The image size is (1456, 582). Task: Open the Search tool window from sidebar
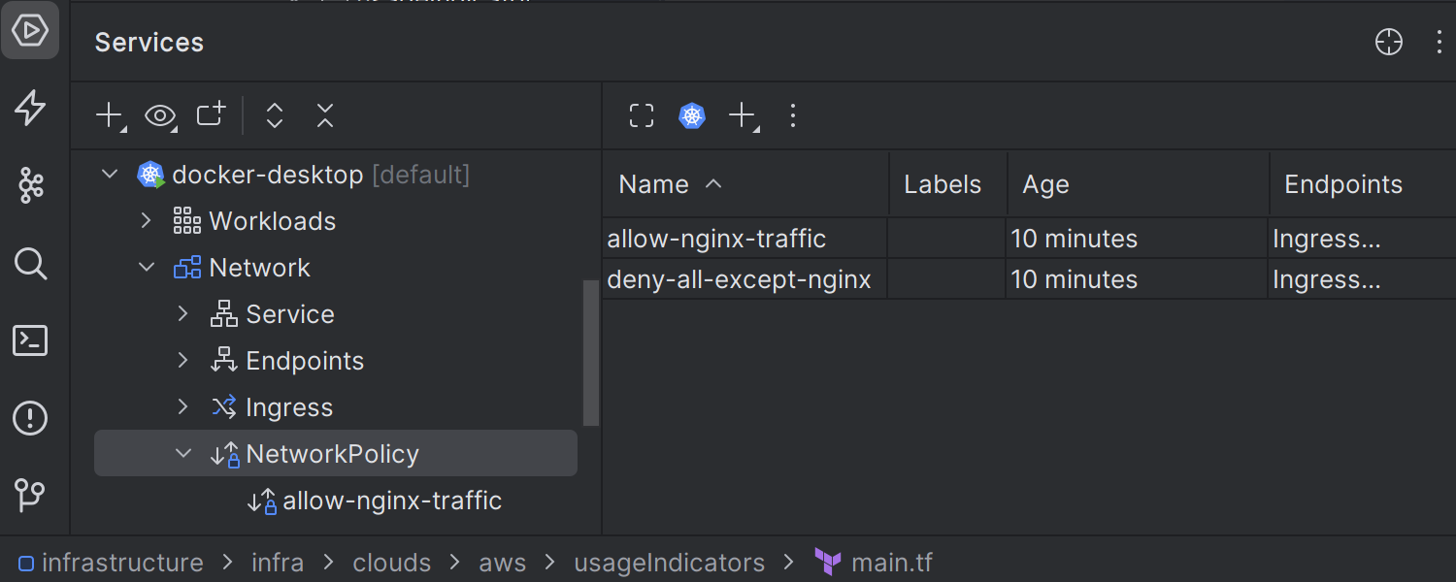[30, 263]
